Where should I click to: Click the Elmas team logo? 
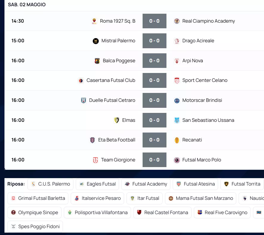[117, 120]
